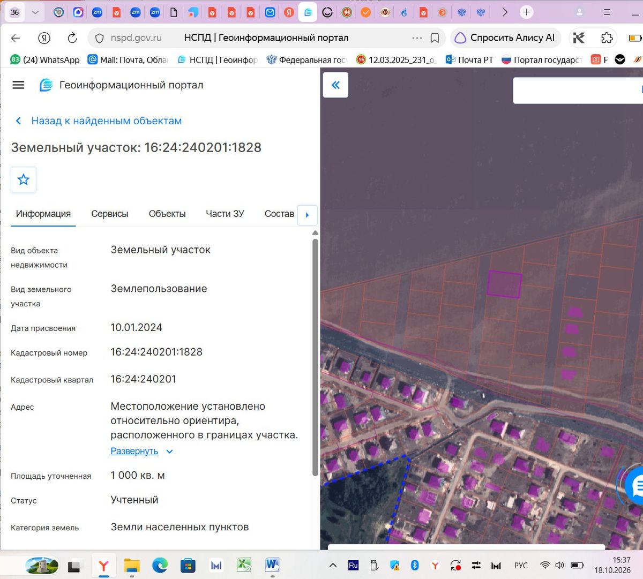The width and height of the screenshot is (643, 579).
Task: Launch Excel from the taskbar
Action: coord(244,565)
